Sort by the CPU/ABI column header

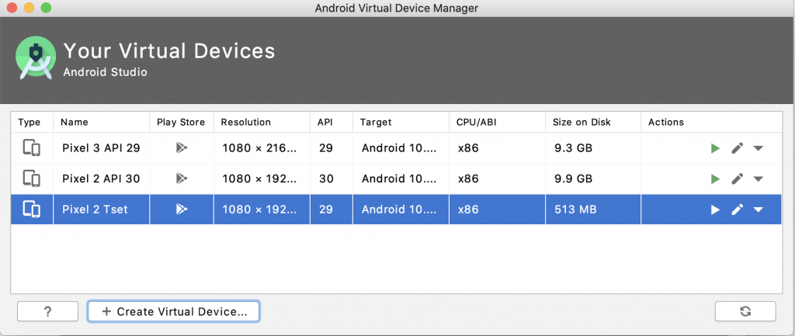pyautogui.click(x=498, y=122)
